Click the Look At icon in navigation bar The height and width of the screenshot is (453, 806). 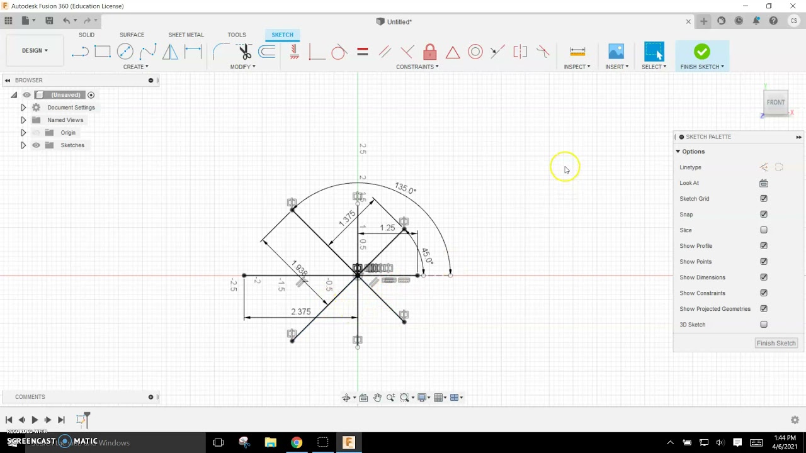(x=363, y=398)
